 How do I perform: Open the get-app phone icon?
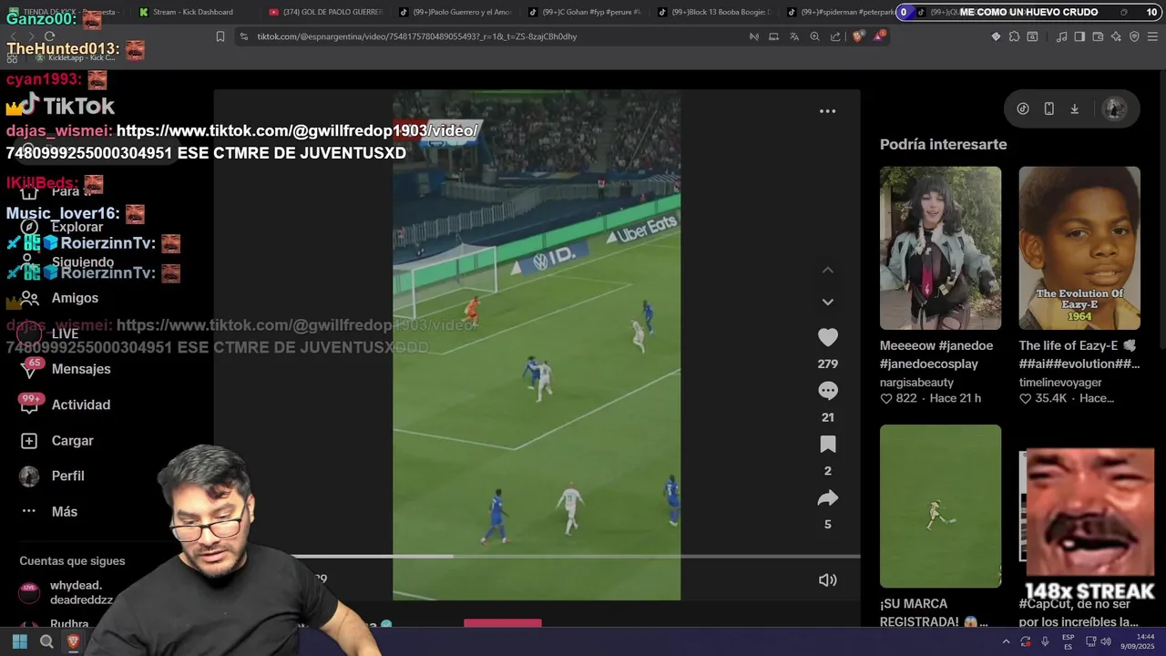(x=1048, y=108)
